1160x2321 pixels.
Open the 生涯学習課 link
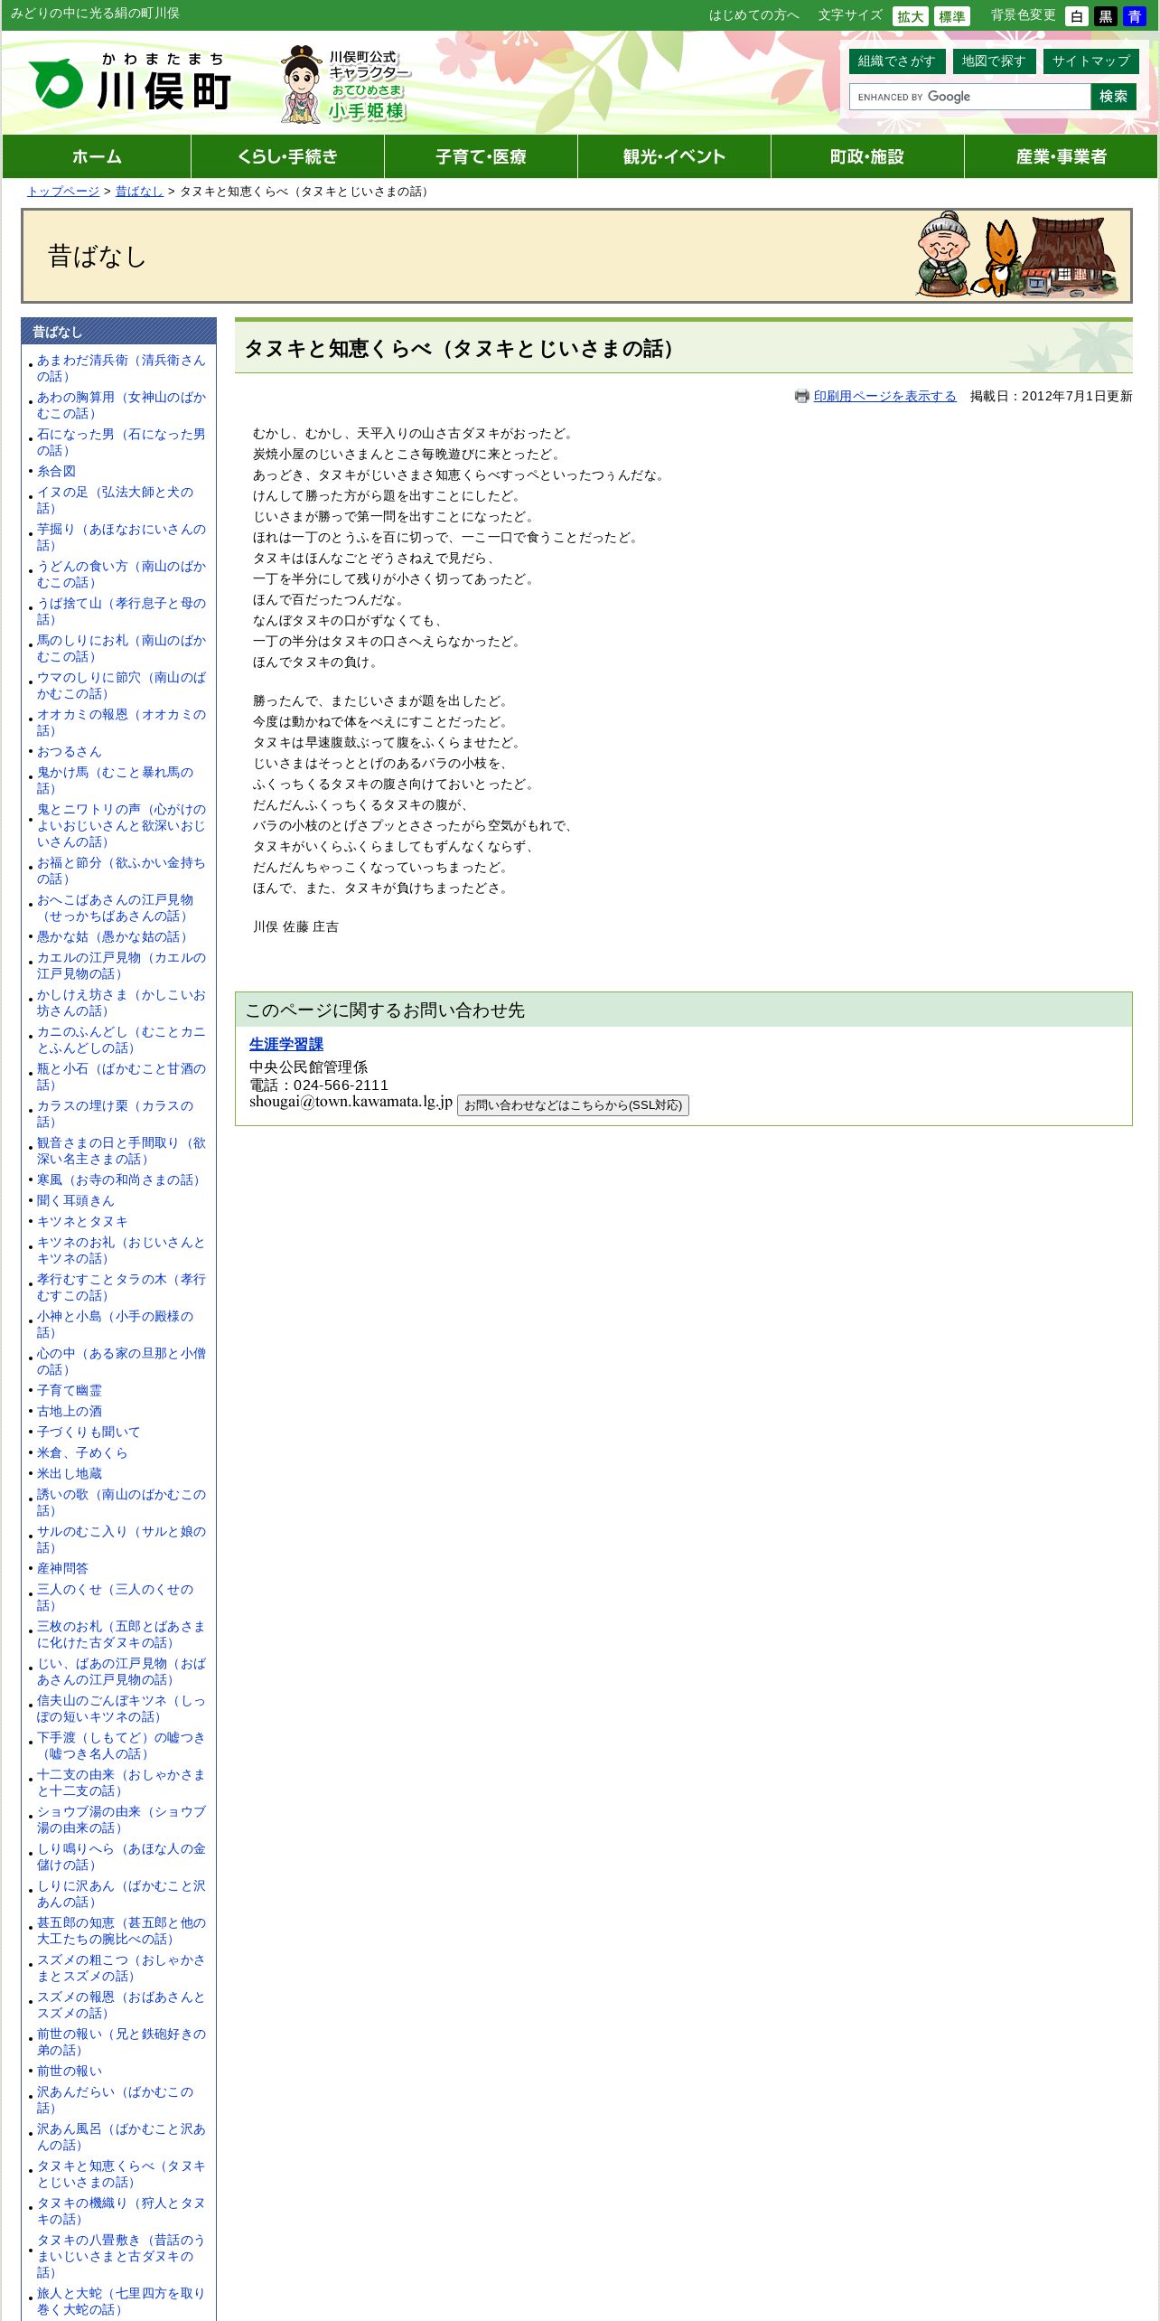[x=285, y=1044]
